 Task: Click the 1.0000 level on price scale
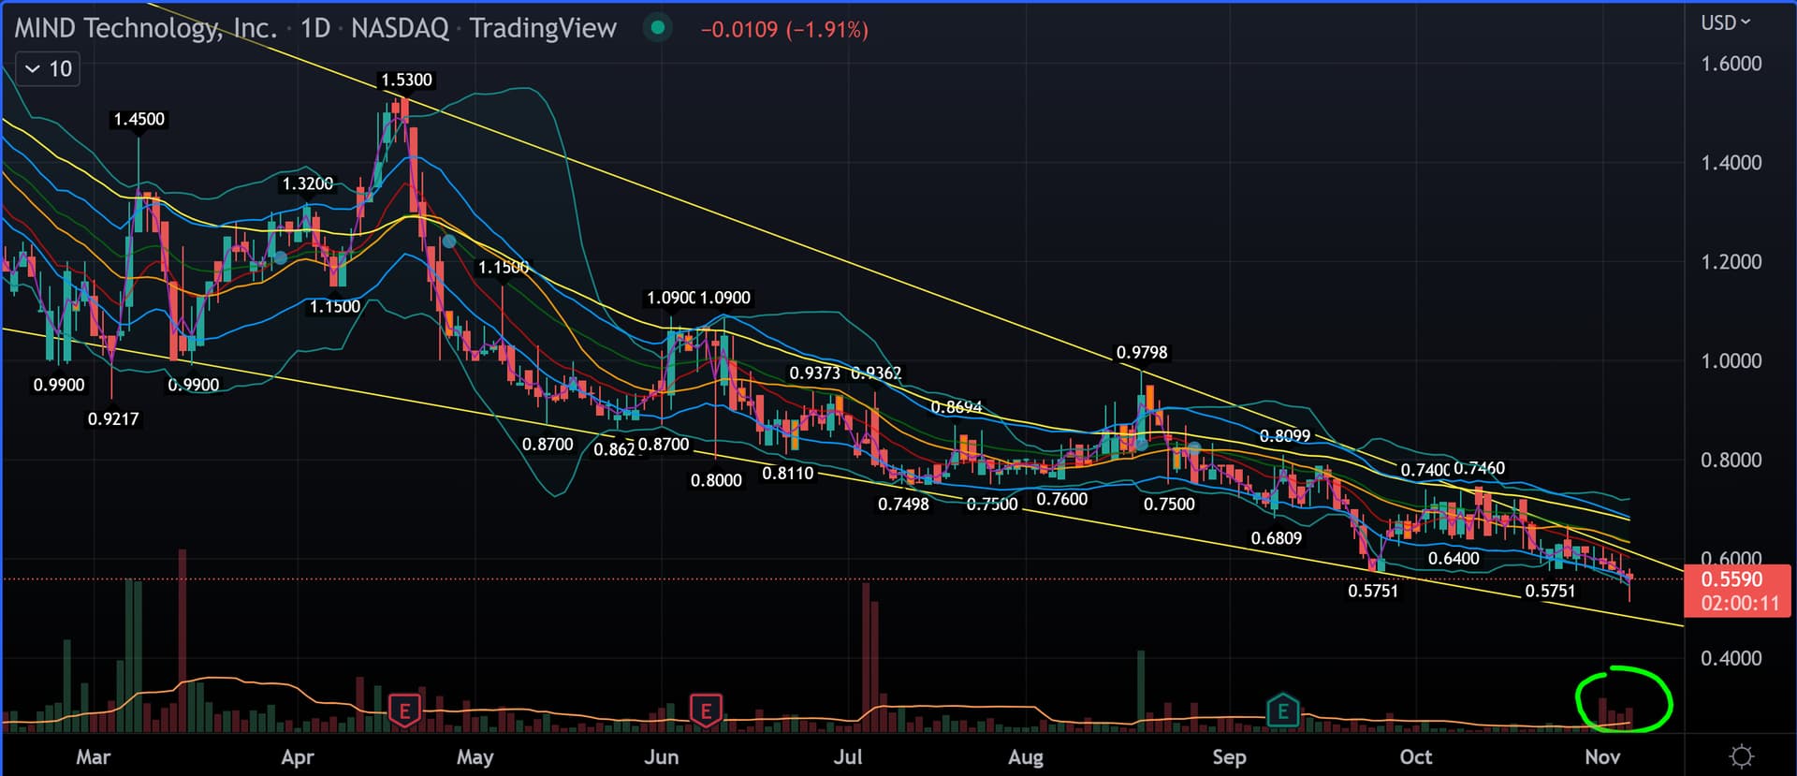click(x=1731, y=361)
